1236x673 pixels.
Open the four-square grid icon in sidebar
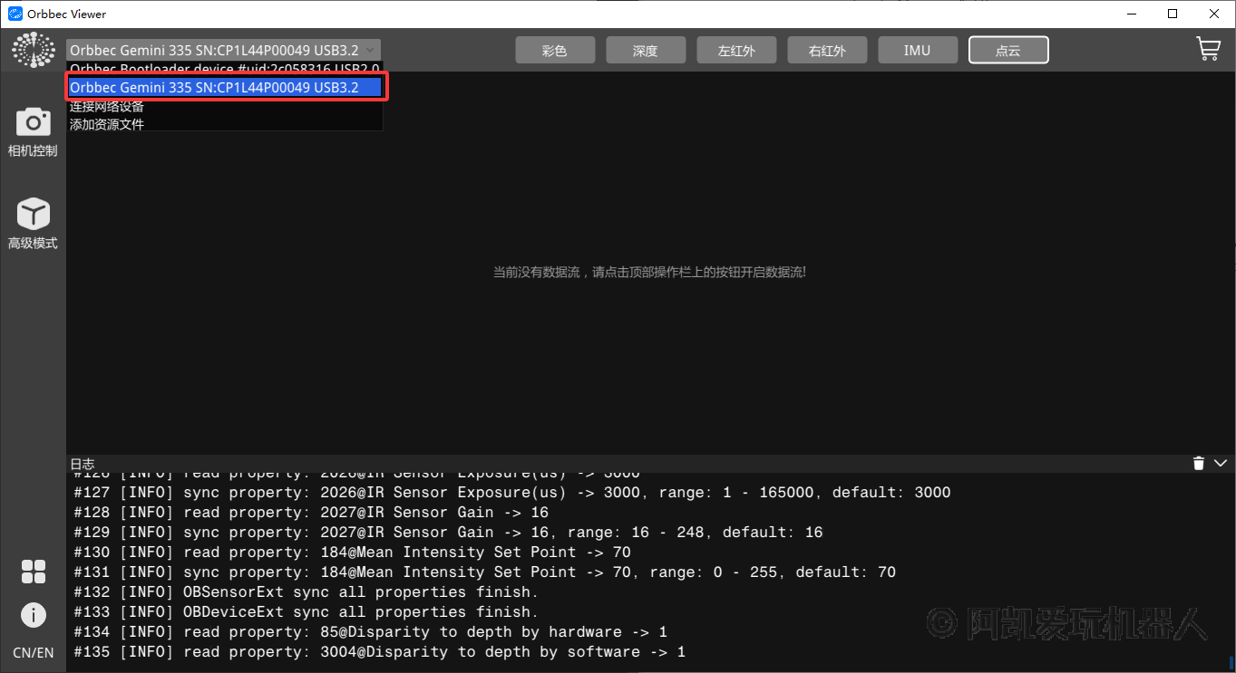[x=34, y=572]
